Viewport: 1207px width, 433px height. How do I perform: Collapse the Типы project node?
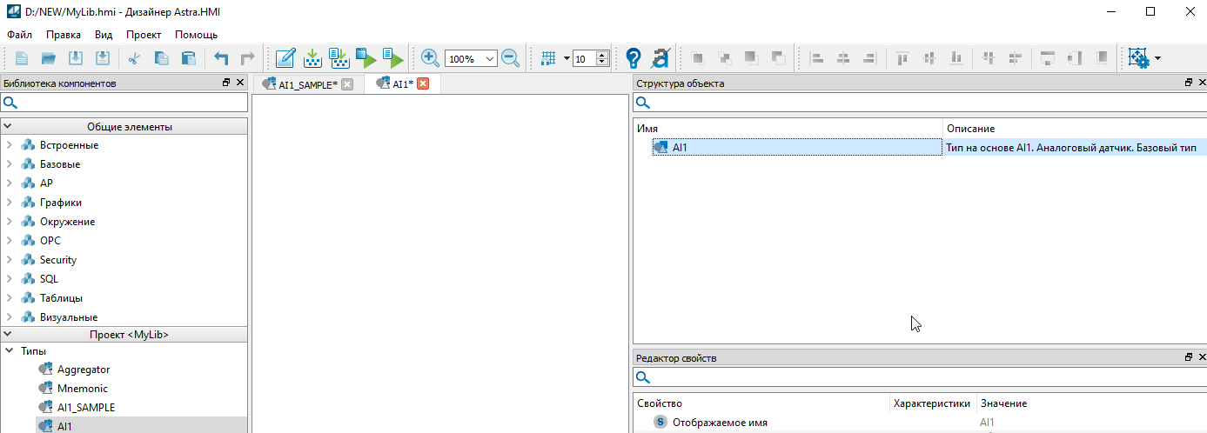pyautogui.click(x=9, y=350)
